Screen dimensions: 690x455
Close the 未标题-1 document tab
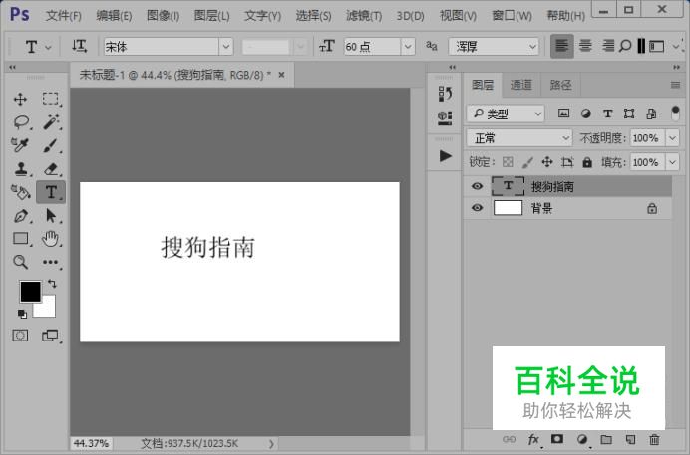pyautogui.click(x=281, y=75)
